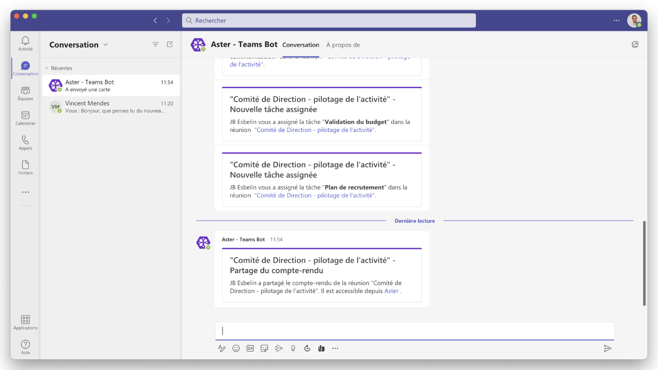This screenshot has height=370, width=658.
Task: Switch to the À propos de tab
Action: 343,45
